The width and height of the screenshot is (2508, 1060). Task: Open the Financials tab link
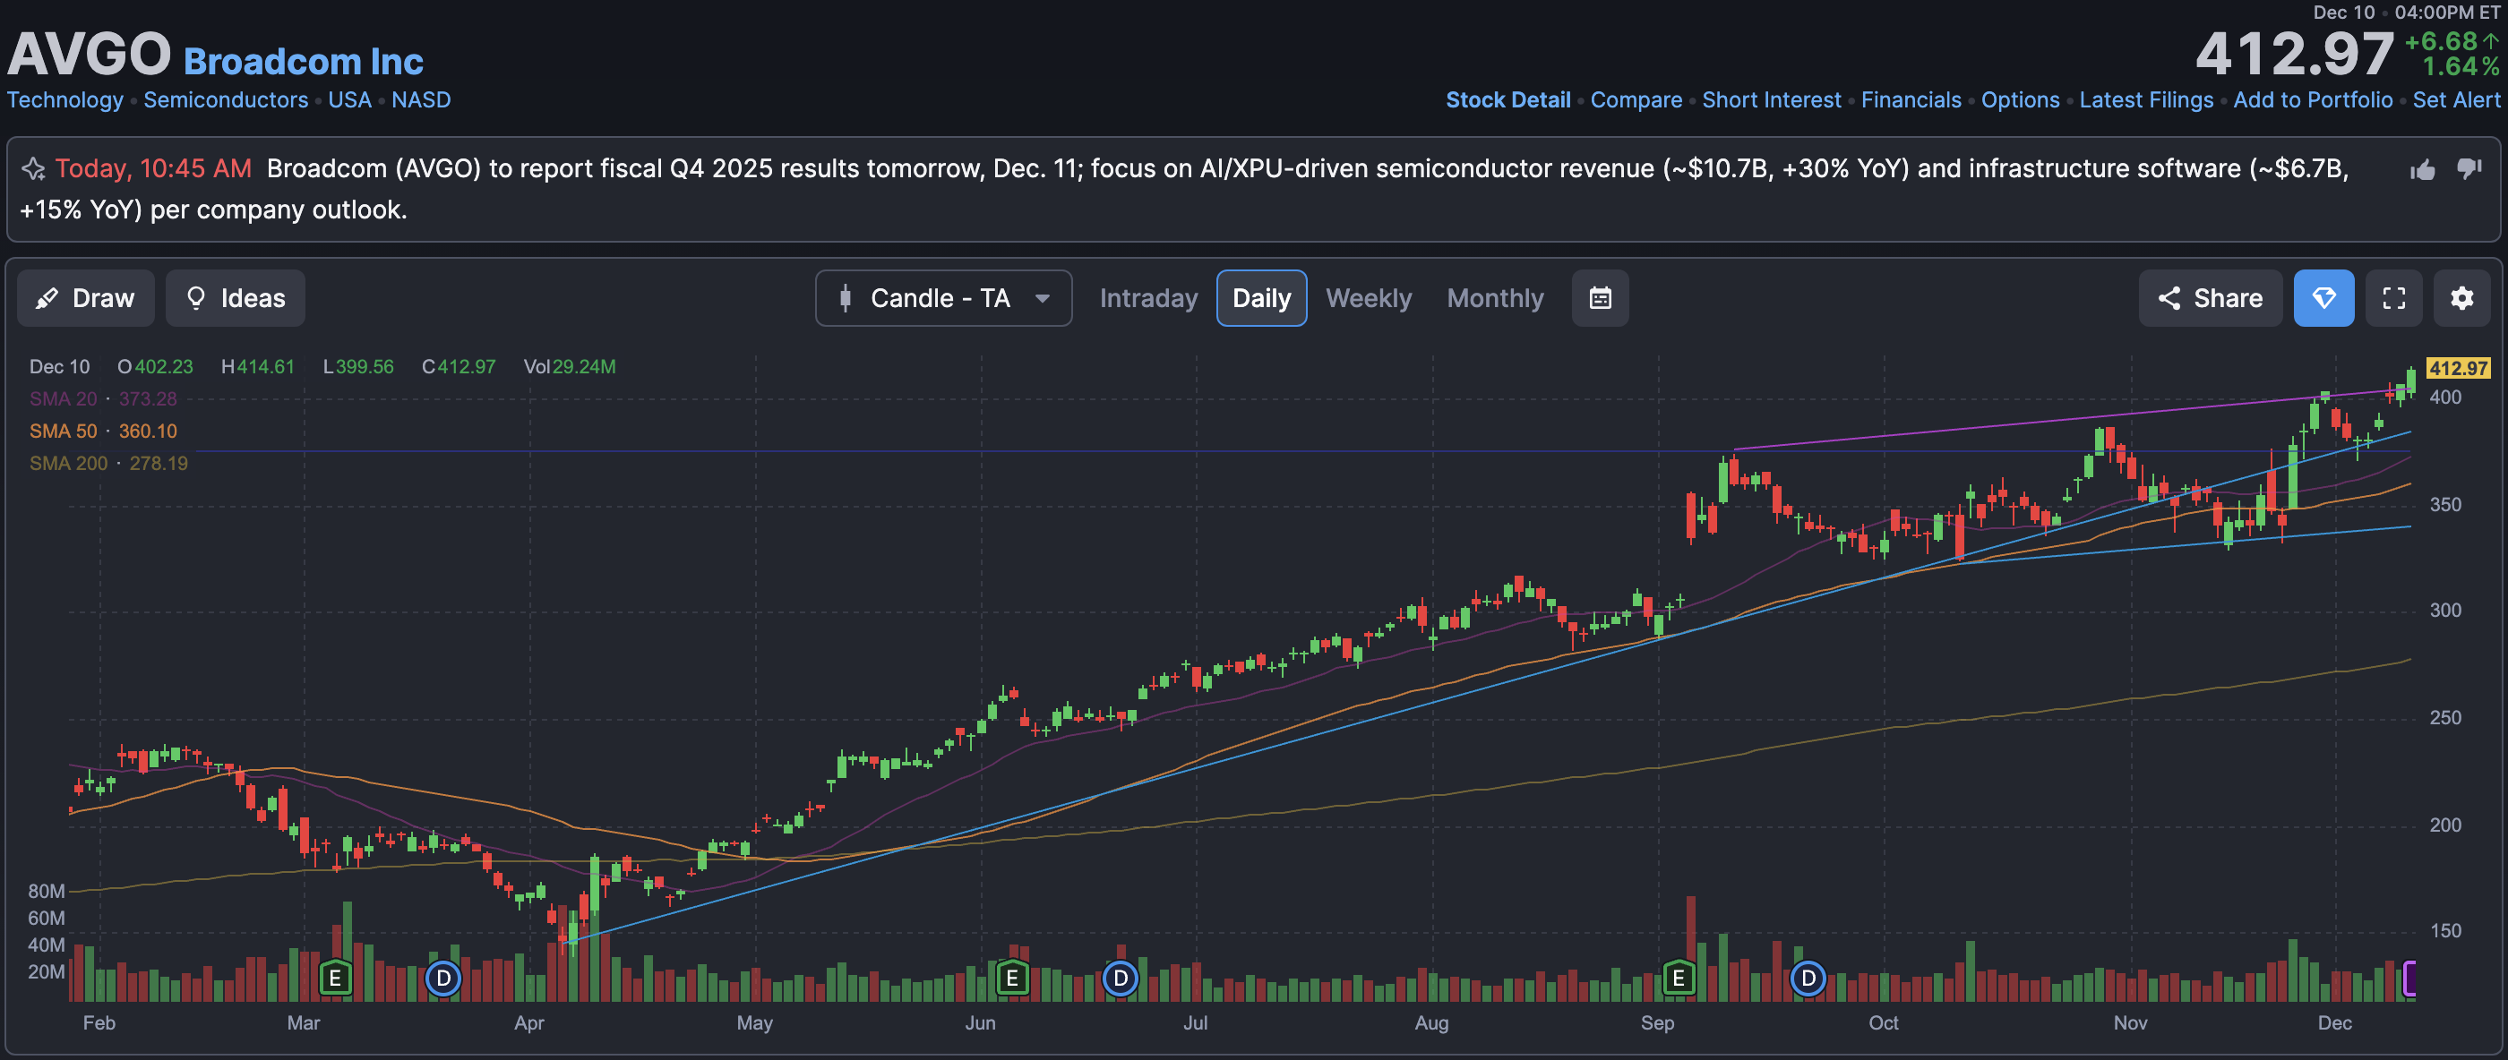(1911, 100)
